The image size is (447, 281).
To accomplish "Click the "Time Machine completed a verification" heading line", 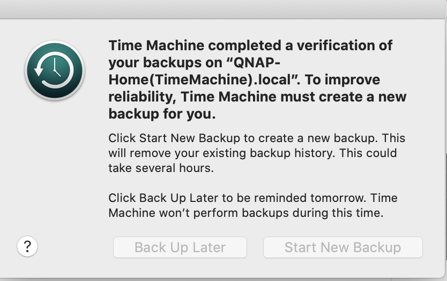I will point(250,45).
